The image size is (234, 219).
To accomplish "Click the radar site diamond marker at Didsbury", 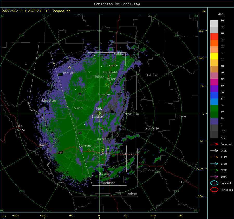I will (x=99, y=114).
